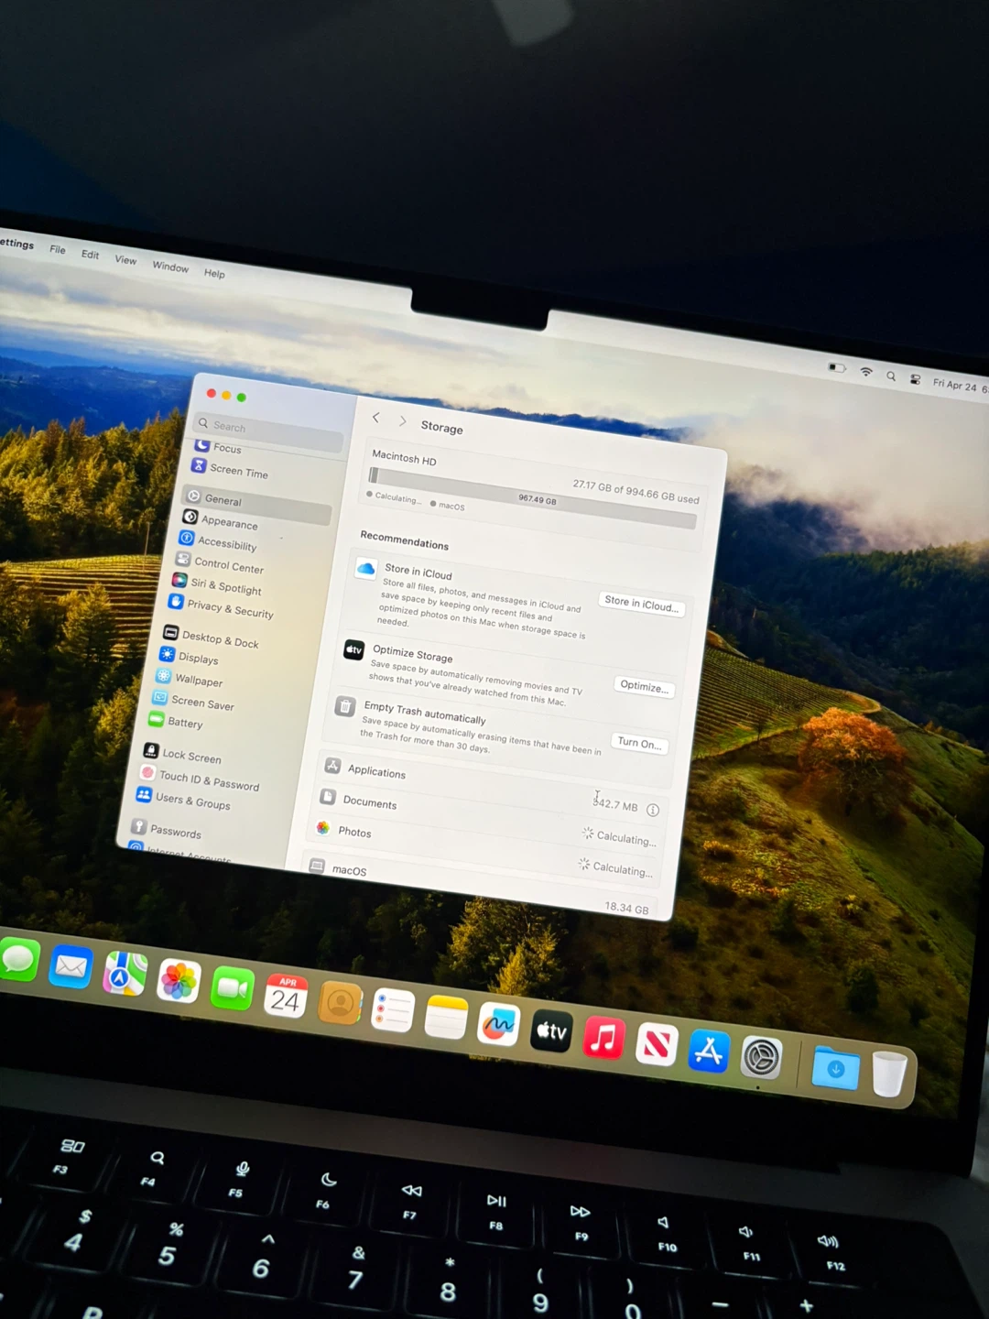Open Calendar showing Apr 24 in Dock
Viewport: 989px width, 1319px height.
coord(286,996)
